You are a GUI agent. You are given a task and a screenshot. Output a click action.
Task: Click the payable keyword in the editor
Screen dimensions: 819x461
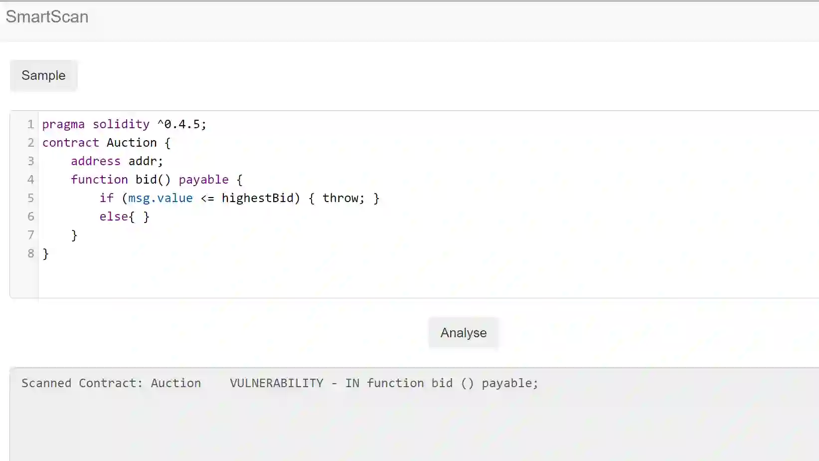[203, 180]
